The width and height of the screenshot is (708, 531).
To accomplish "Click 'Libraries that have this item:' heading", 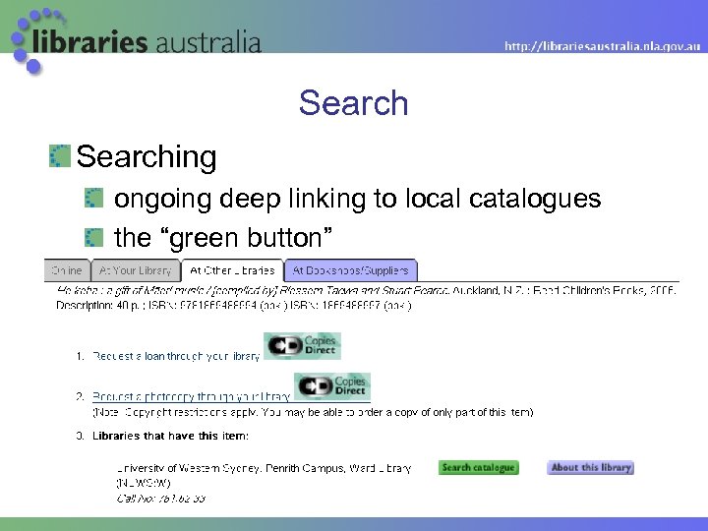I will click(170, 436).
